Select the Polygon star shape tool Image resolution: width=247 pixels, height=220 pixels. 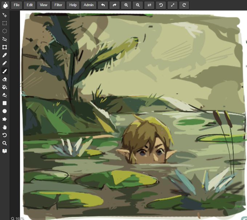coord(5,119)
